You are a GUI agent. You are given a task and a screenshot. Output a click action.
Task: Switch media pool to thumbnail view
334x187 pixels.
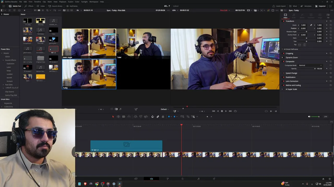39,10
